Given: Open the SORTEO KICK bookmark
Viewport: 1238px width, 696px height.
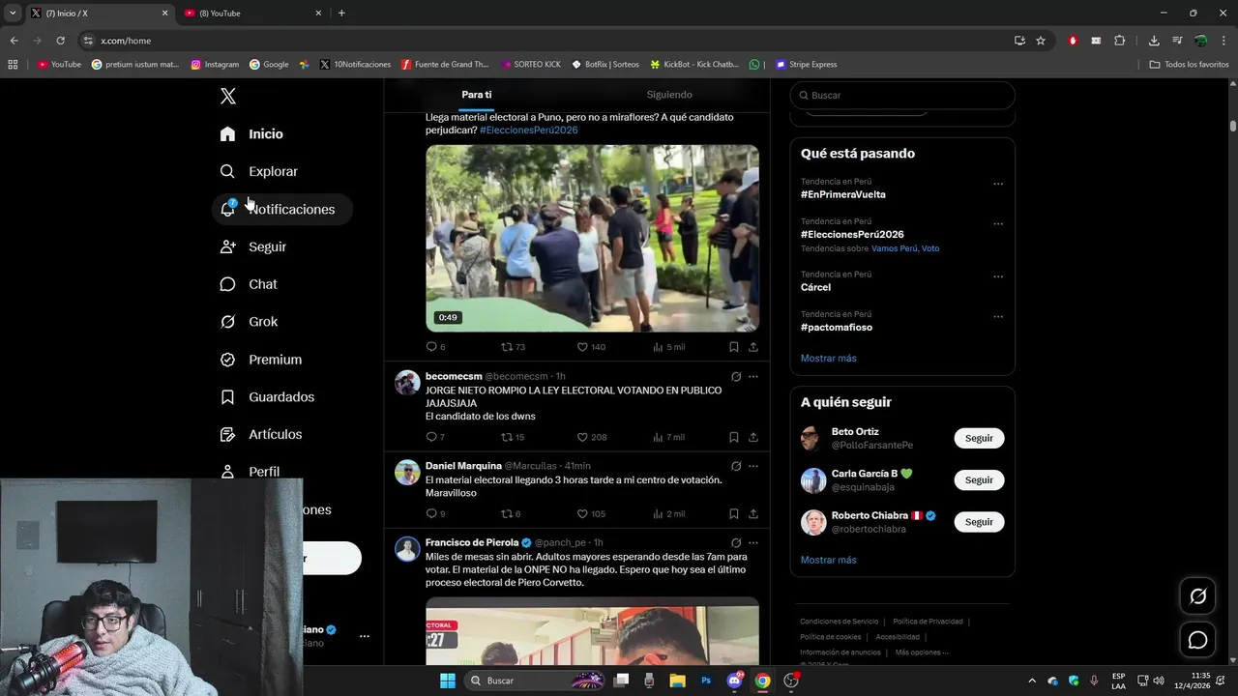Looking at the screenshot, I should tap(531, 65).
